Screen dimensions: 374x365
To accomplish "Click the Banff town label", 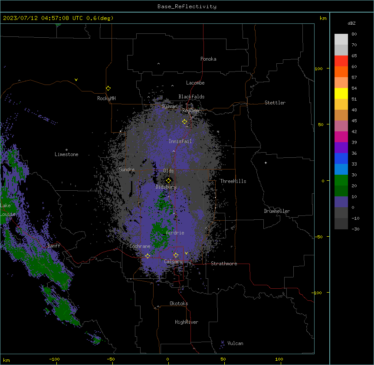I will pyautogui.click(x=54, y=246).
